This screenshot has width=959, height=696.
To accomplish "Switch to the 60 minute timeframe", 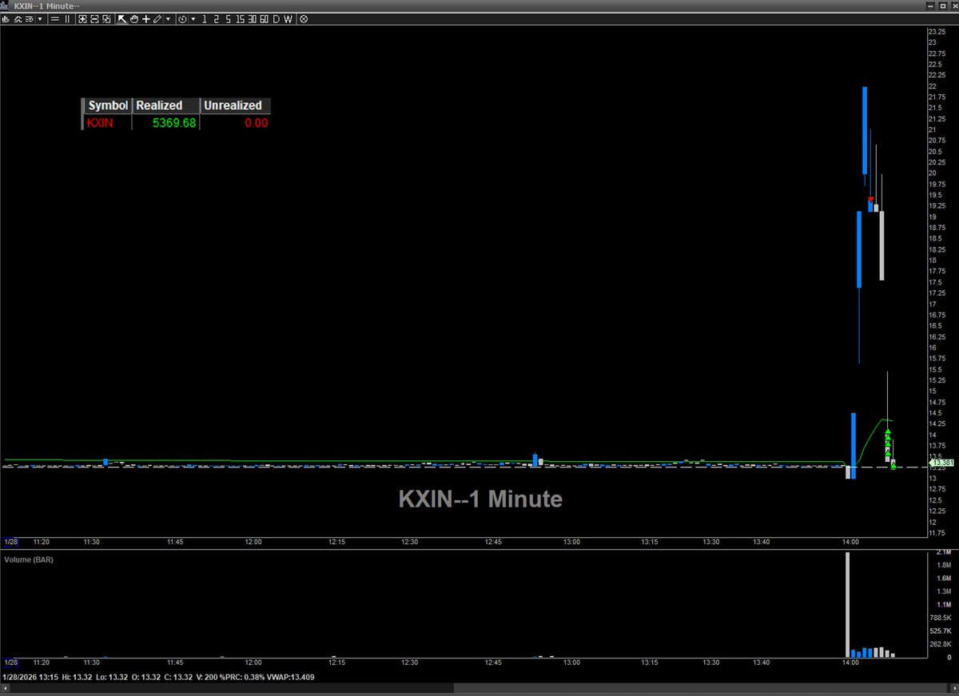I will click(x=264, y=19).
